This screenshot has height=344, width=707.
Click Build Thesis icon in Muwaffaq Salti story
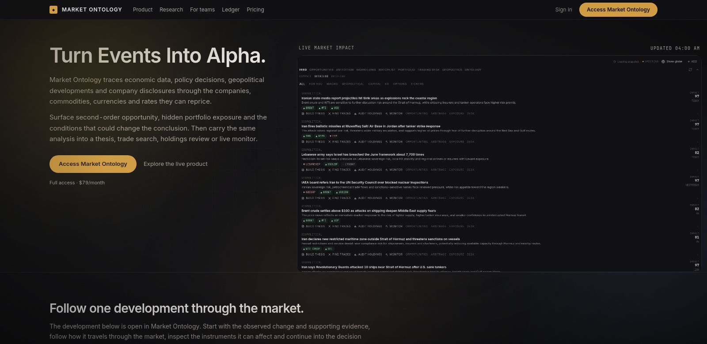303,142
